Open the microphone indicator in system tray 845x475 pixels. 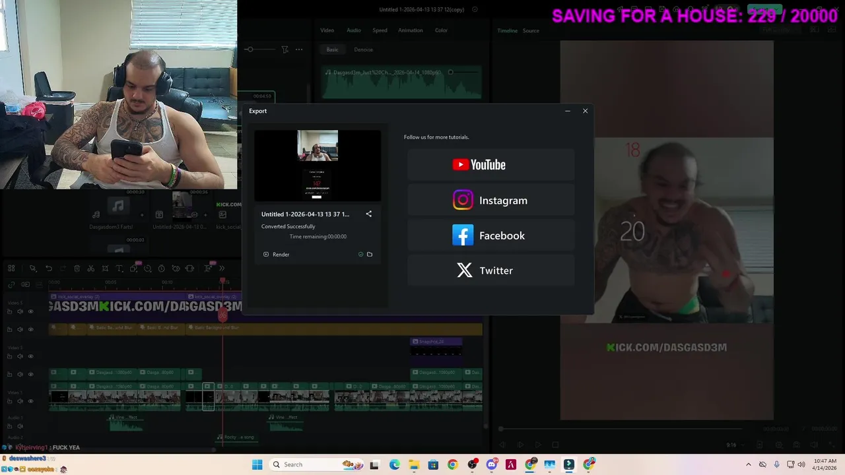[776, 464]
